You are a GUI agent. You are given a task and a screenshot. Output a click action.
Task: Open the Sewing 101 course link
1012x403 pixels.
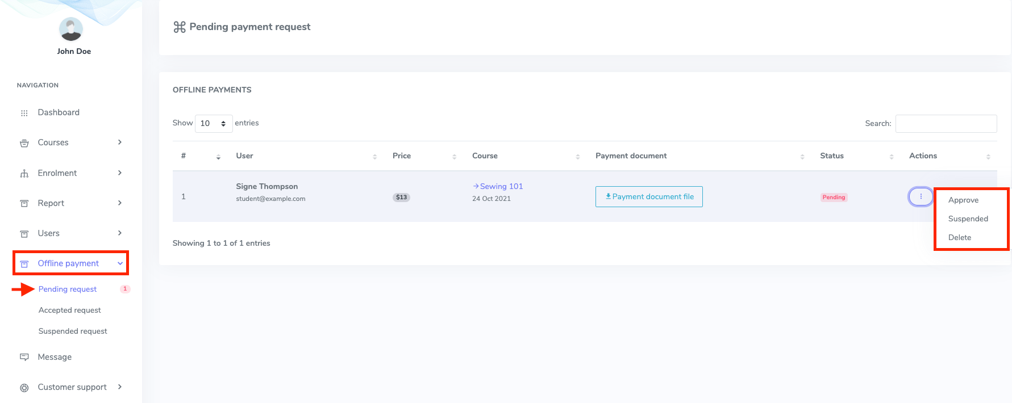[501, 186]
